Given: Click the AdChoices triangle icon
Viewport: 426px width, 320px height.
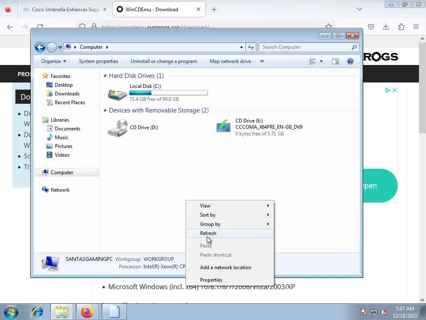Looking at the screenshot, I should 388,90.
